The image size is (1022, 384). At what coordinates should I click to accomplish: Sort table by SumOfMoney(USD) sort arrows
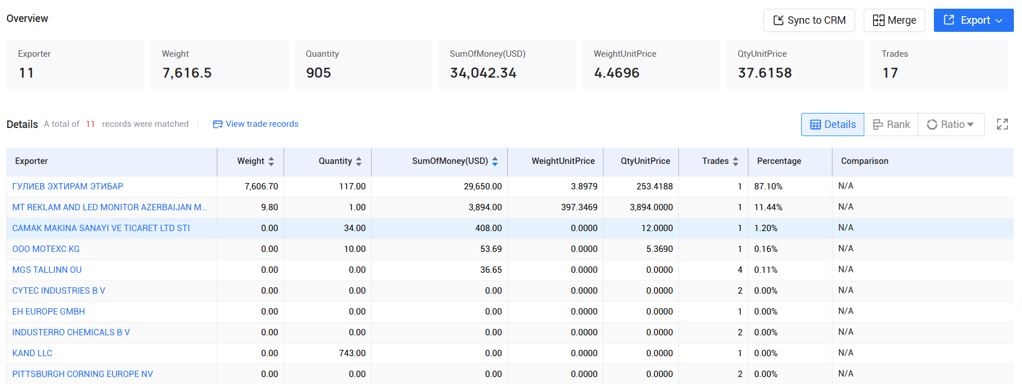click(x=495, y=162)
